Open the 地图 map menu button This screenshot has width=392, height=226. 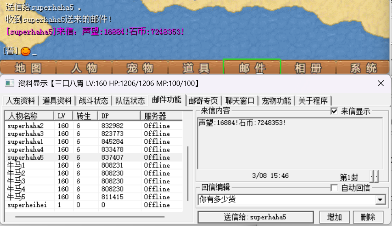[x=28, y=67]
